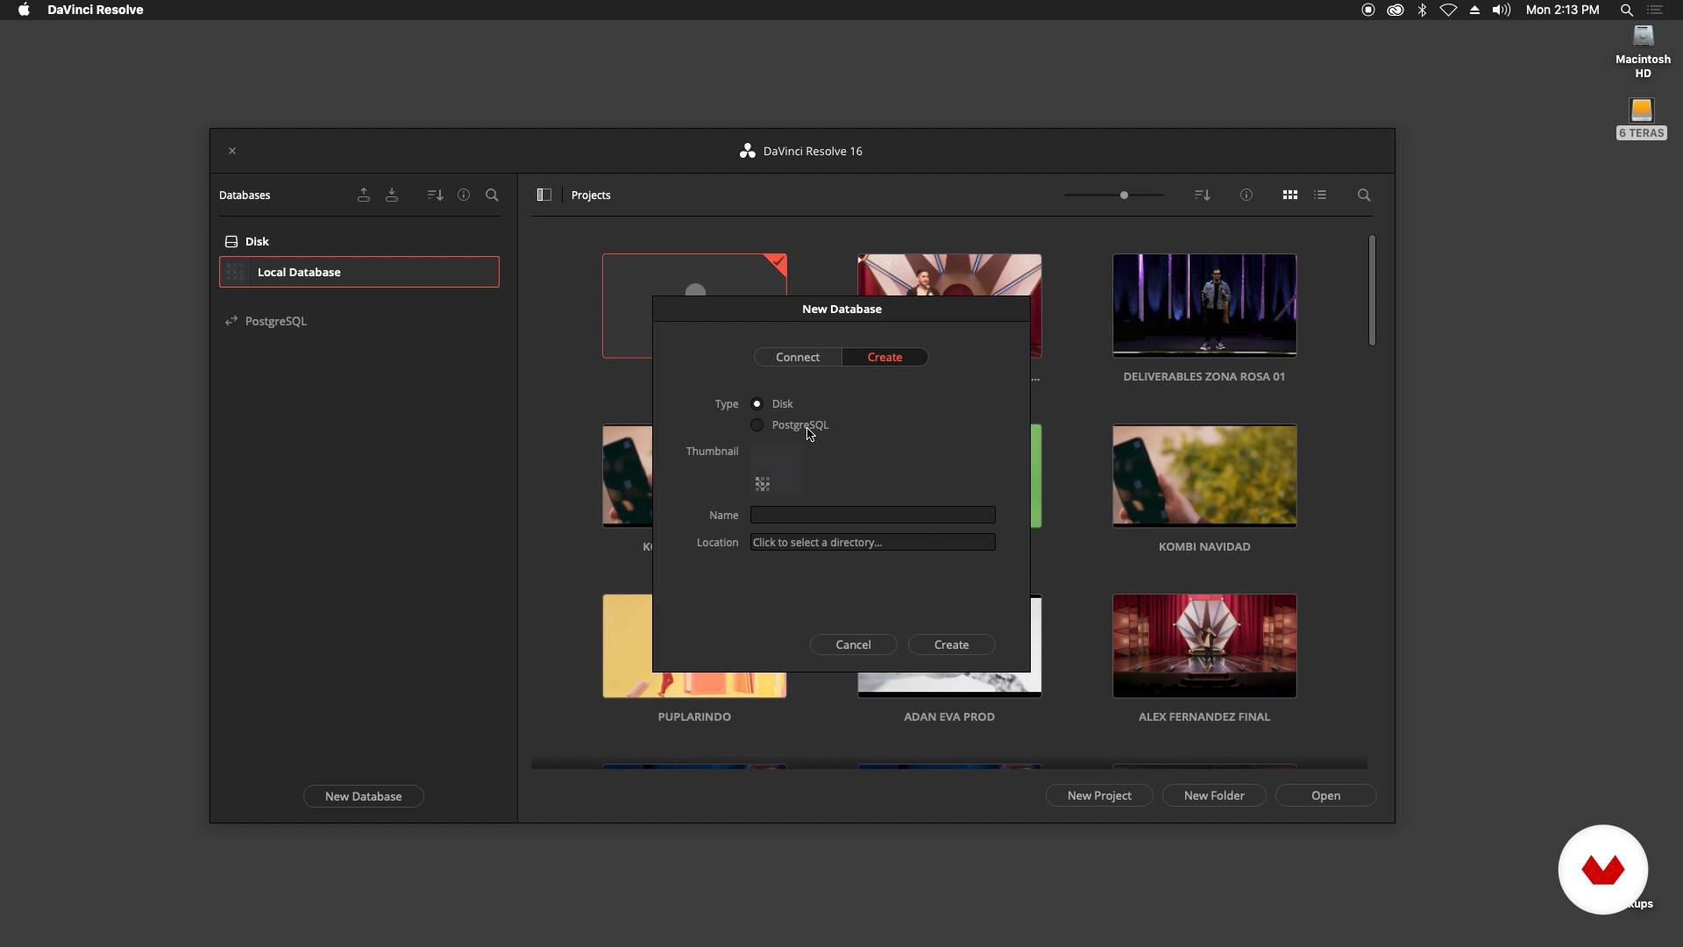
Task: Click the menu bar clock Mon 2:13 PM
Action: pyautogui.click(x=1562, y=10)
